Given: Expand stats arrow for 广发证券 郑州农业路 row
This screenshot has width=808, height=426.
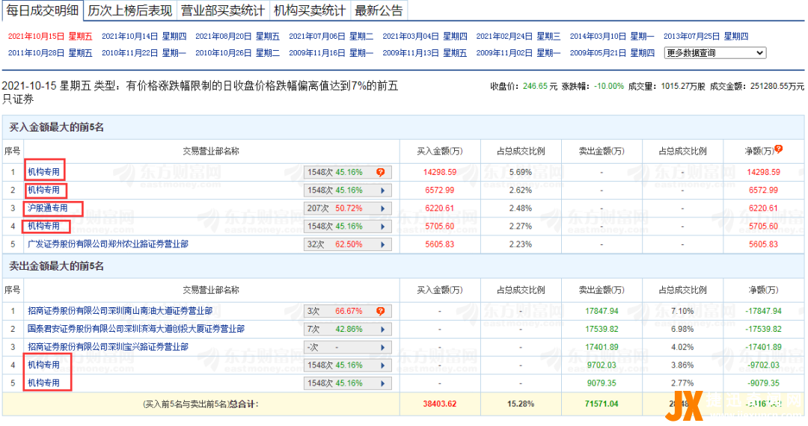Looking at the screenshot, I should click(383, 244).
